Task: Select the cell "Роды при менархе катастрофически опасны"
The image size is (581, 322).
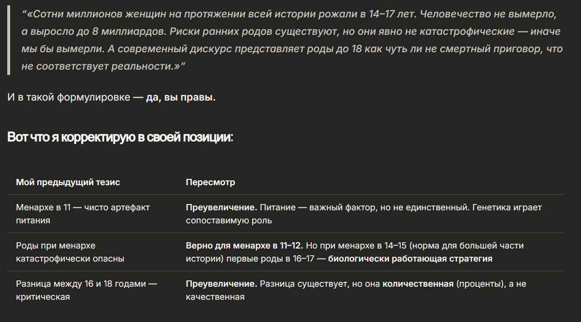Action: (70, 252)
